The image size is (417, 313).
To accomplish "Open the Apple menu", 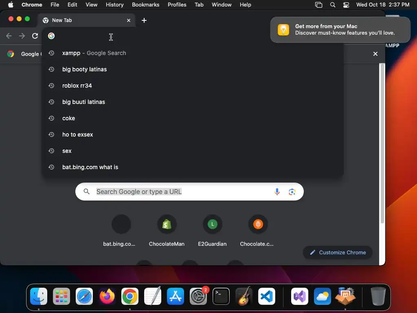I will point(11,5).
